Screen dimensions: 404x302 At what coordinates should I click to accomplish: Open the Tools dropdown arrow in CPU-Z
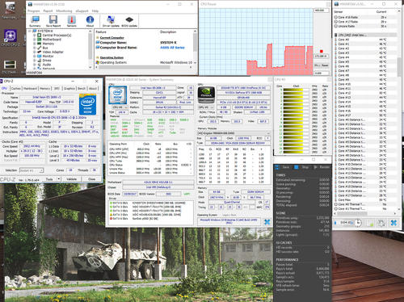pos(59,179)
